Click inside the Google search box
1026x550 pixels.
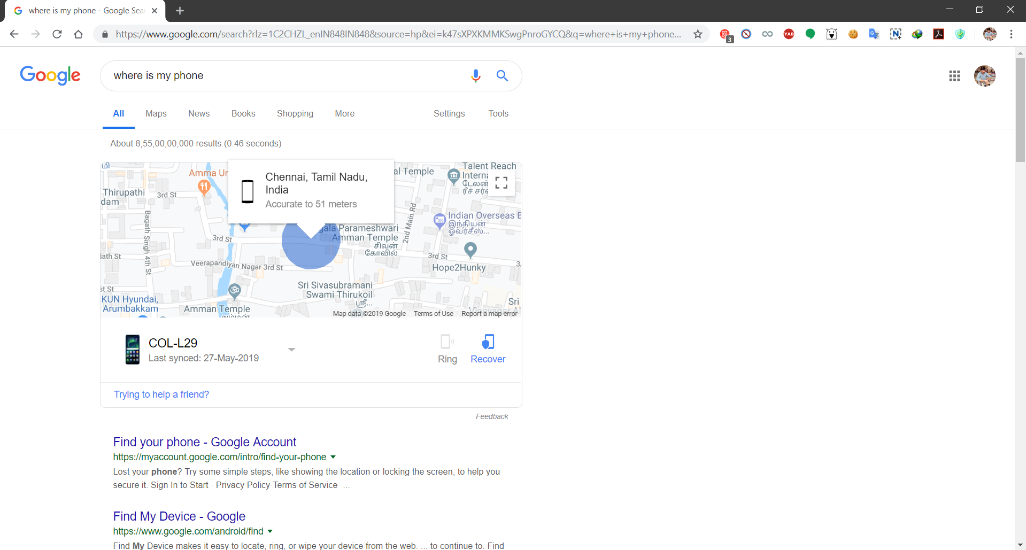283,76
